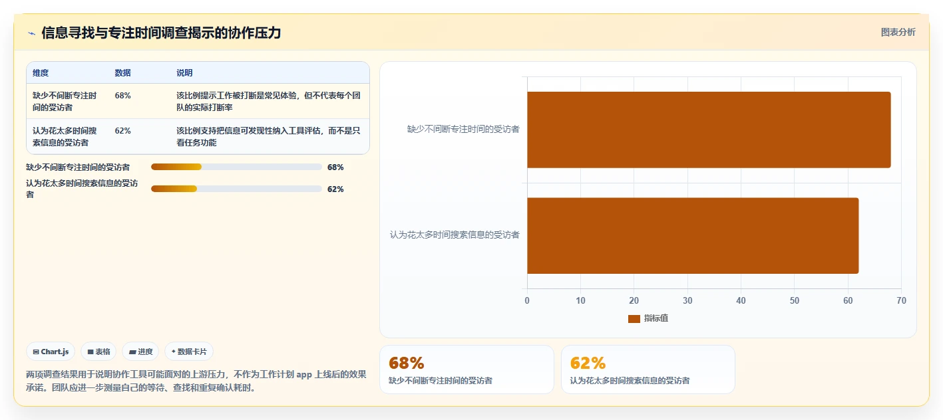
Task: Click the 62% progress bar
Action: click(x=236, y=189)
